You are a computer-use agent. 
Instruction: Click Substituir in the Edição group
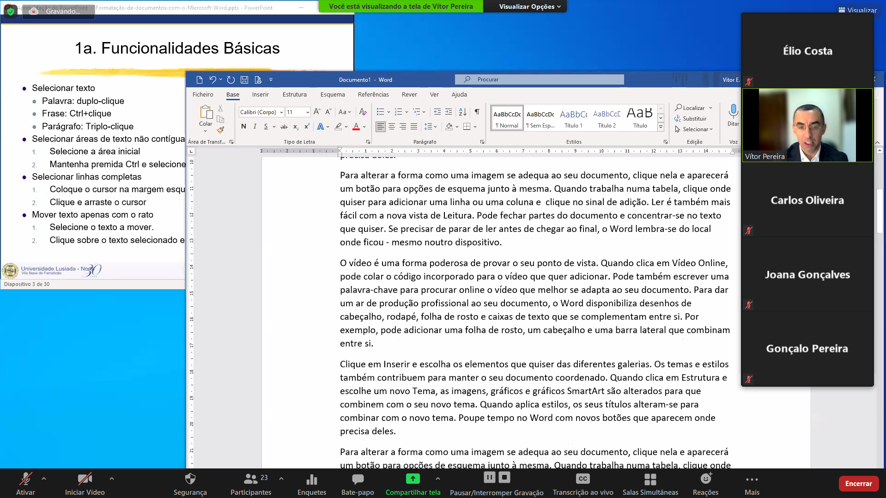[690, 119]
